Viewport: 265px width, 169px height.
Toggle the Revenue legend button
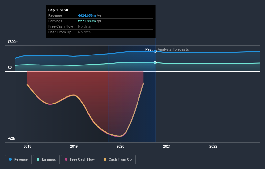click(x=18, y=160)
